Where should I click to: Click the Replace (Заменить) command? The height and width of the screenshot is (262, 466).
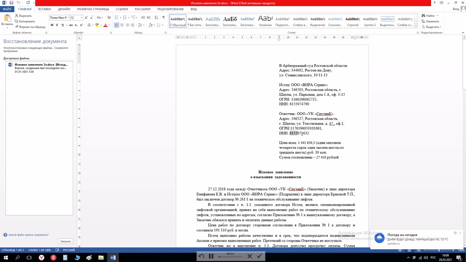tap(430, 21)
